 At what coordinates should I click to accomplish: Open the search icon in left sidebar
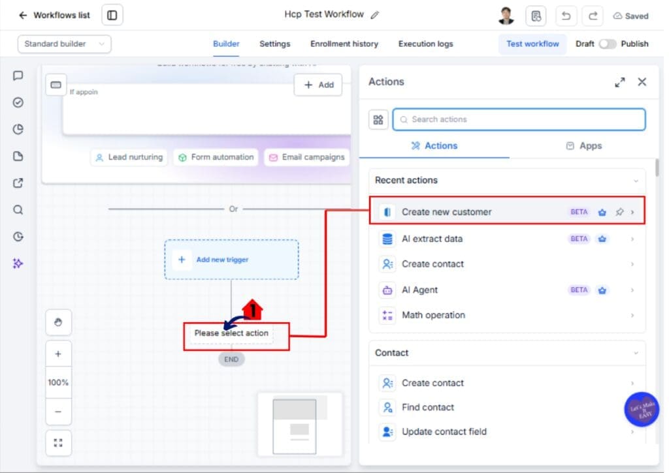coord(18,209)
